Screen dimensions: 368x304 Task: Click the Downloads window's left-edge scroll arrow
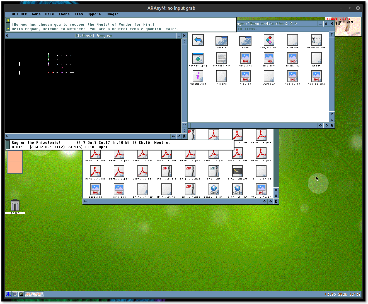click(x=85, y=201)
